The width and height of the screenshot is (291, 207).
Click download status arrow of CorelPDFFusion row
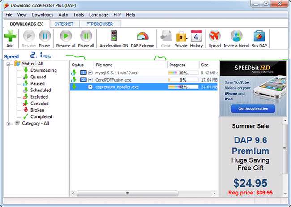74,80
